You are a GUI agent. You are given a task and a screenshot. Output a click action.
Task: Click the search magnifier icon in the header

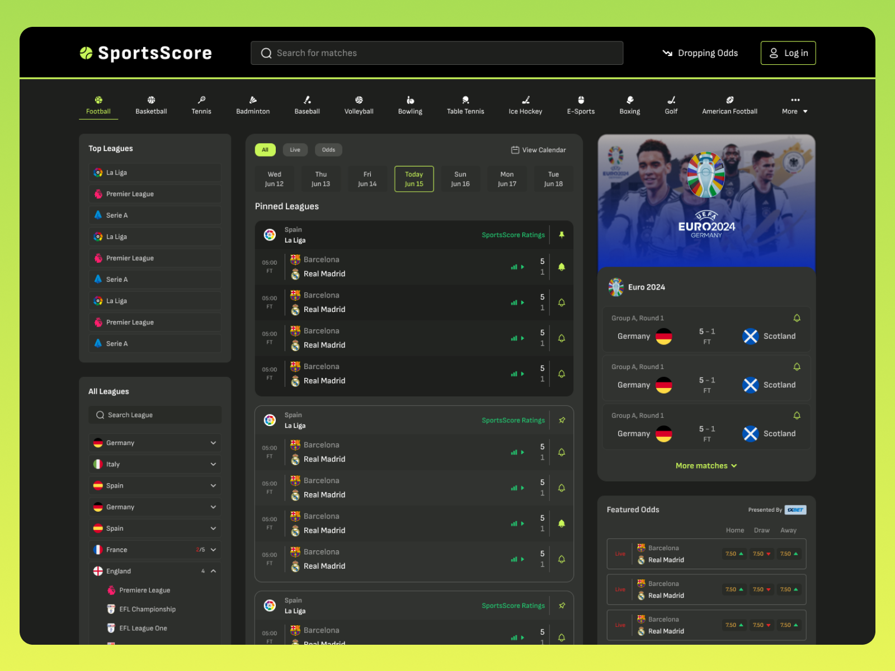[x=266, y=53]
